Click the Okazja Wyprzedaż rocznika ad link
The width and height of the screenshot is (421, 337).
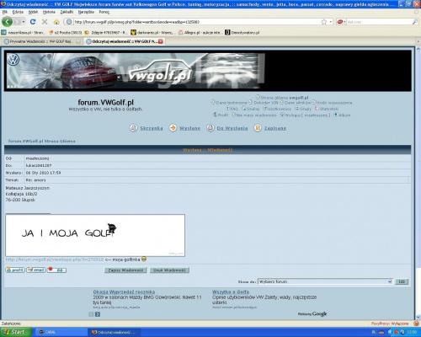tap(124, 292)
